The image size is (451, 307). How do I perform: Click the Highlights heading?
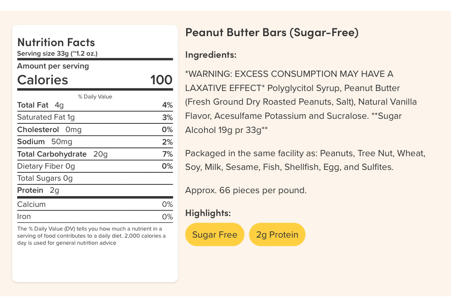click(208, 213)
